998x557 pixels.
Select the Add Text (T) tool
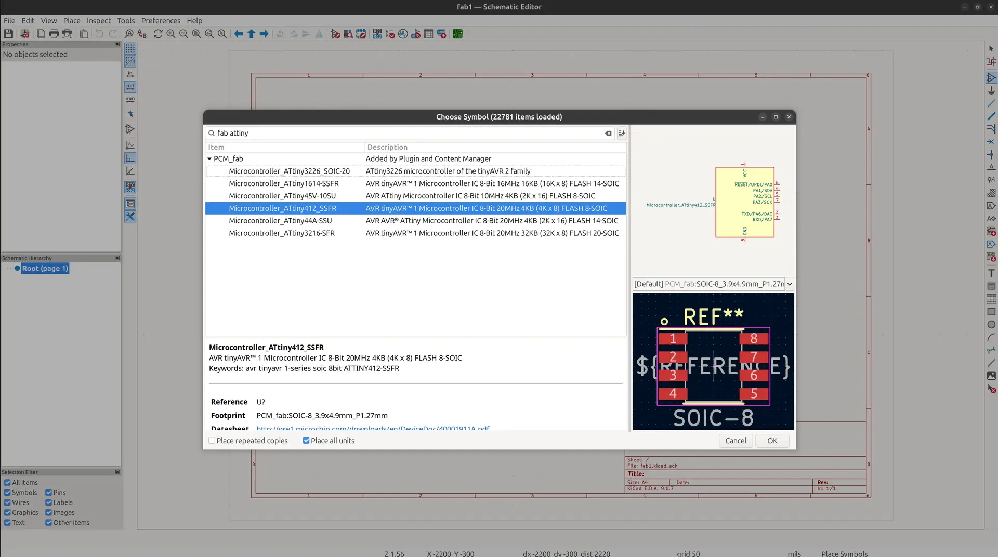[991, 273]
